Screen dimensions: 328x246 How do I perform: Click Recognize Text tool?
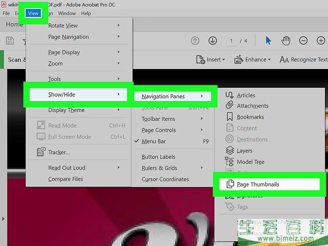tap(304, 60)
